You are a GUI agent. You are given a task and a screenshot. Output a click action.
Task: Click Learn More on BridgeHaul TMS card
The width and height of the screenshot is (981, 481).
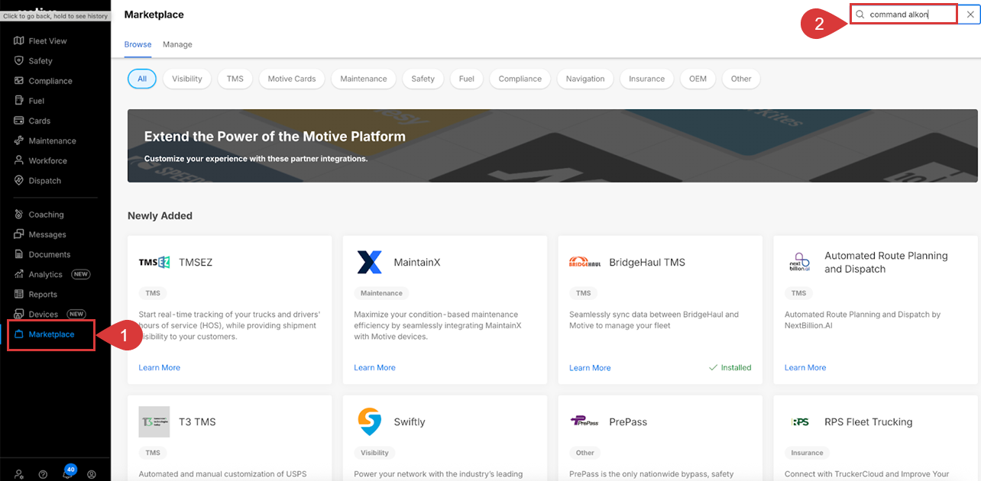point(590,367)
